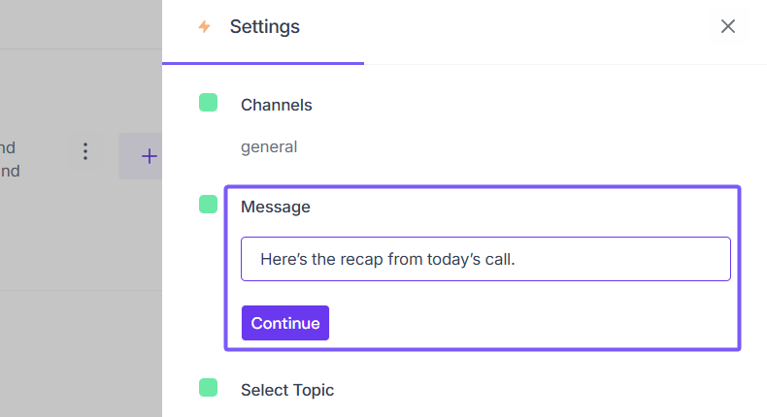
Task: Click the upper truncated text line behind overlay
Action: pyautogui.click(x=8, y=147)
